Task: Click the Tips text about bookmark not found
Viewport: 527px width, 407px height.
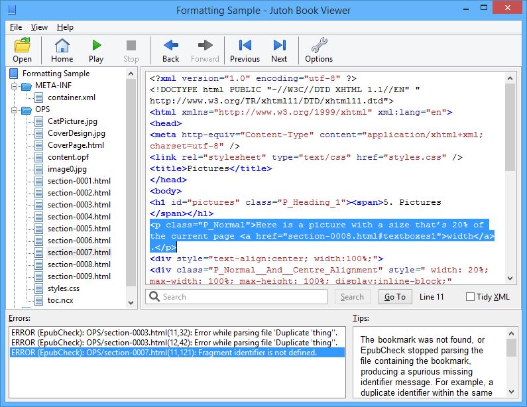Action: tap(426, 366)
